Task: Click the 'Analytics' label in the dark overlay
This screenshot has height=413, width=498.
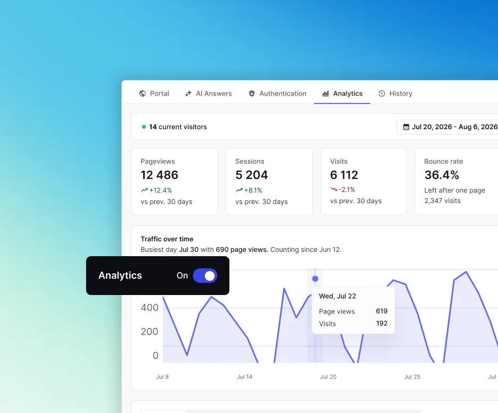Action: tap(120, 275)
